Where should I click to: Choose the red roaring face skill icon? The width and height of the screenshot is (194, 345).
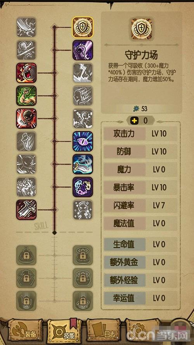click(x=26, y=73)
